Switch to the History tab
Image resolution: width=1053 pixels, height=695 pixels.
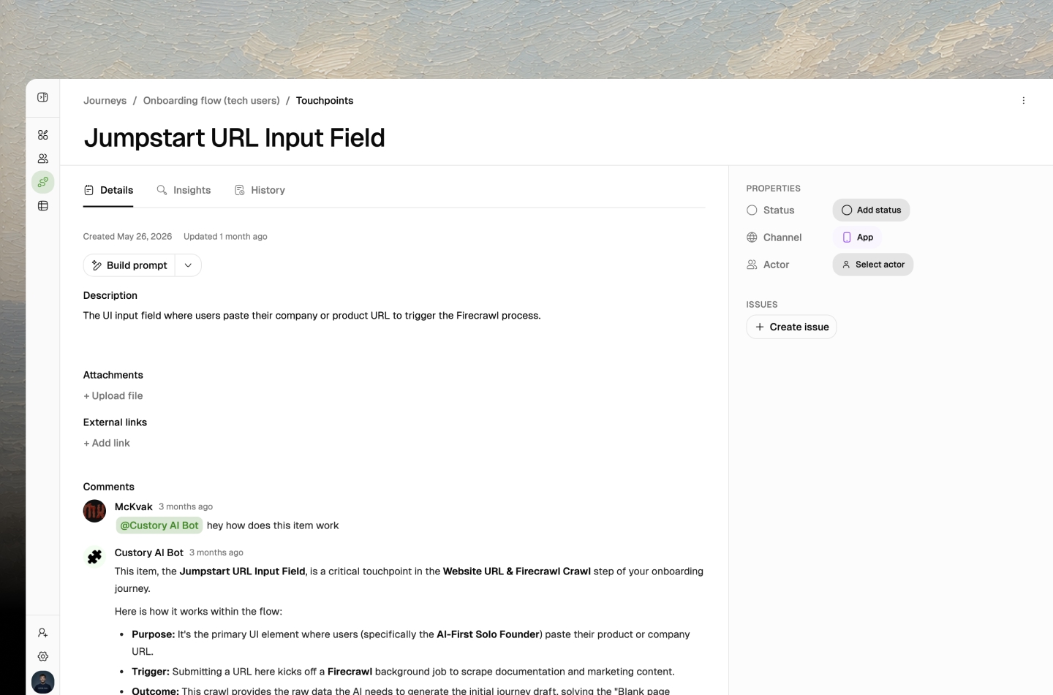click(260, 190)
